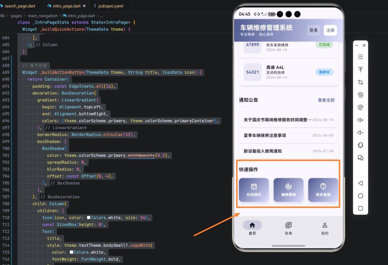388x265 pixels.
Task: Open the 夏季车辆保养注意事项 notice
Action: pyautogui.click(x=288, y=136)
